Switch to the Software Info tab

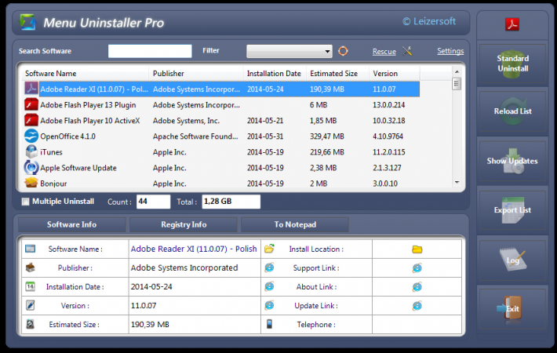coord(71,224)
